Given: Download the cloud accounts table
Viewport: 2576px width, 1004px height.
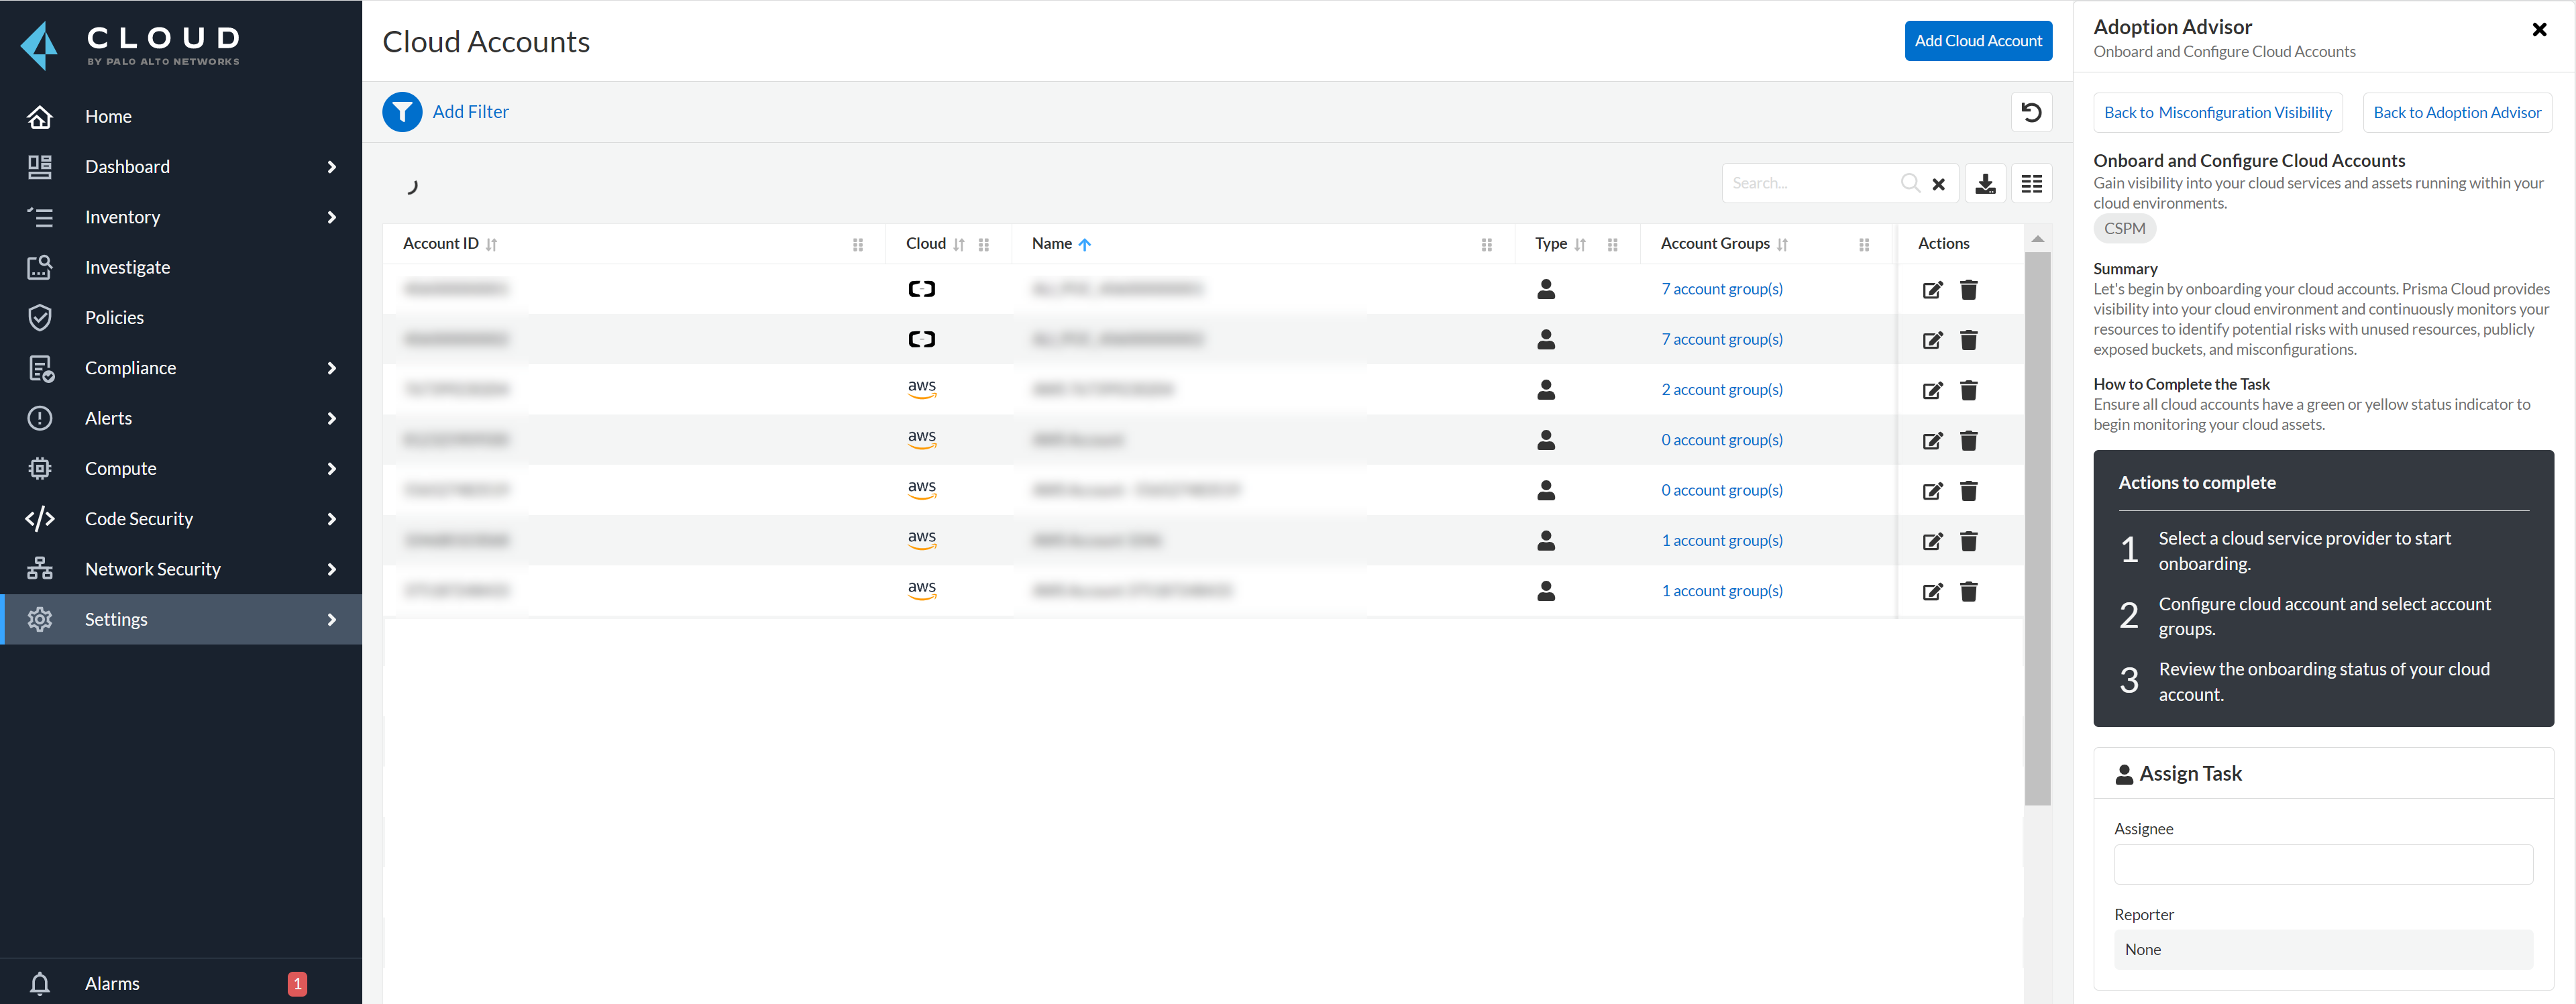Looking at the screenshot, I should click(1985, 183).
